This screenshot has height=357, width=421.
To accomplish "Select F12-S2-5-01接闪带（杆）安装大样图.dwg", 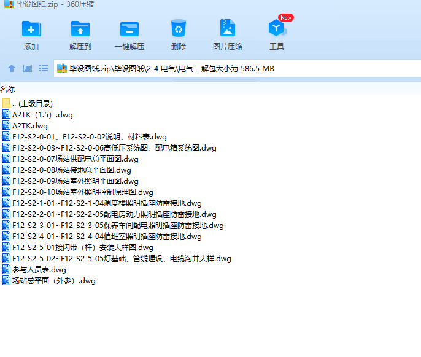I will [83, 247].
